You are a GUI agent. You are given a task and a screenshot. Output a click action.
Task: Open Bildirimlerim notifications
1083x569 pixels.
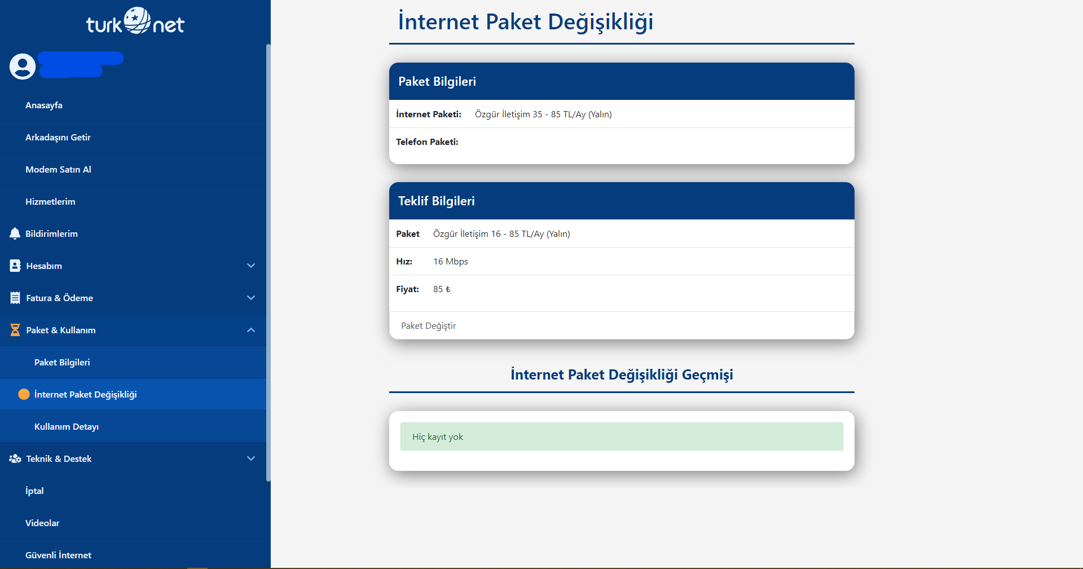point(51,234)
